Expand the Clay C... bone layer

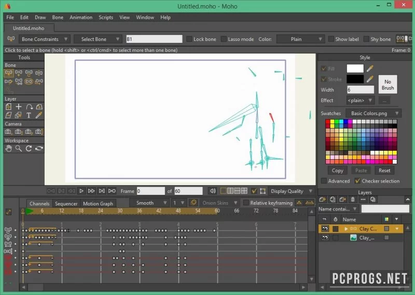(345, 229)
